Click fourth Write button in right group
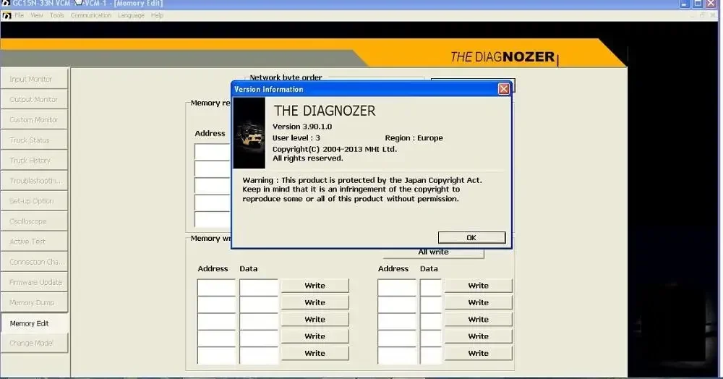 point(478,336)
